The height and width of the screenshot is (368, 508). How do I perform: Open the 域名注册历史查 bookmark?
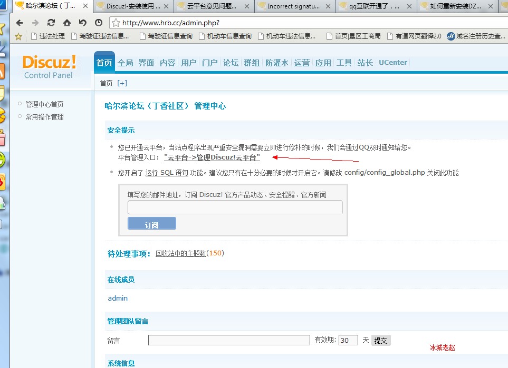476,36
